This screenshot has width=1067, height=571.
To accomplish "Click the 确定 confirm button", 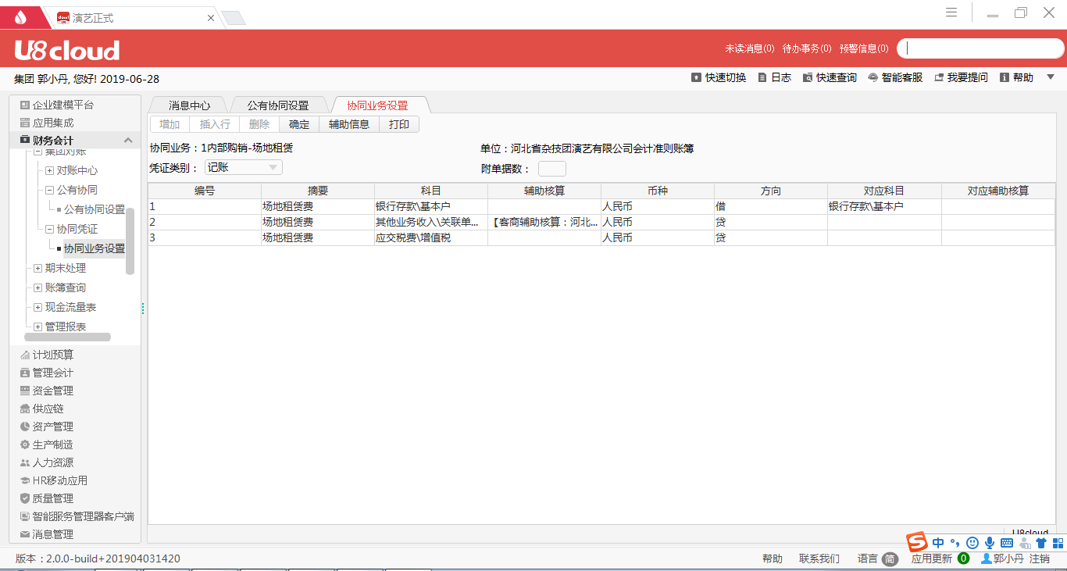I will 299,124.
